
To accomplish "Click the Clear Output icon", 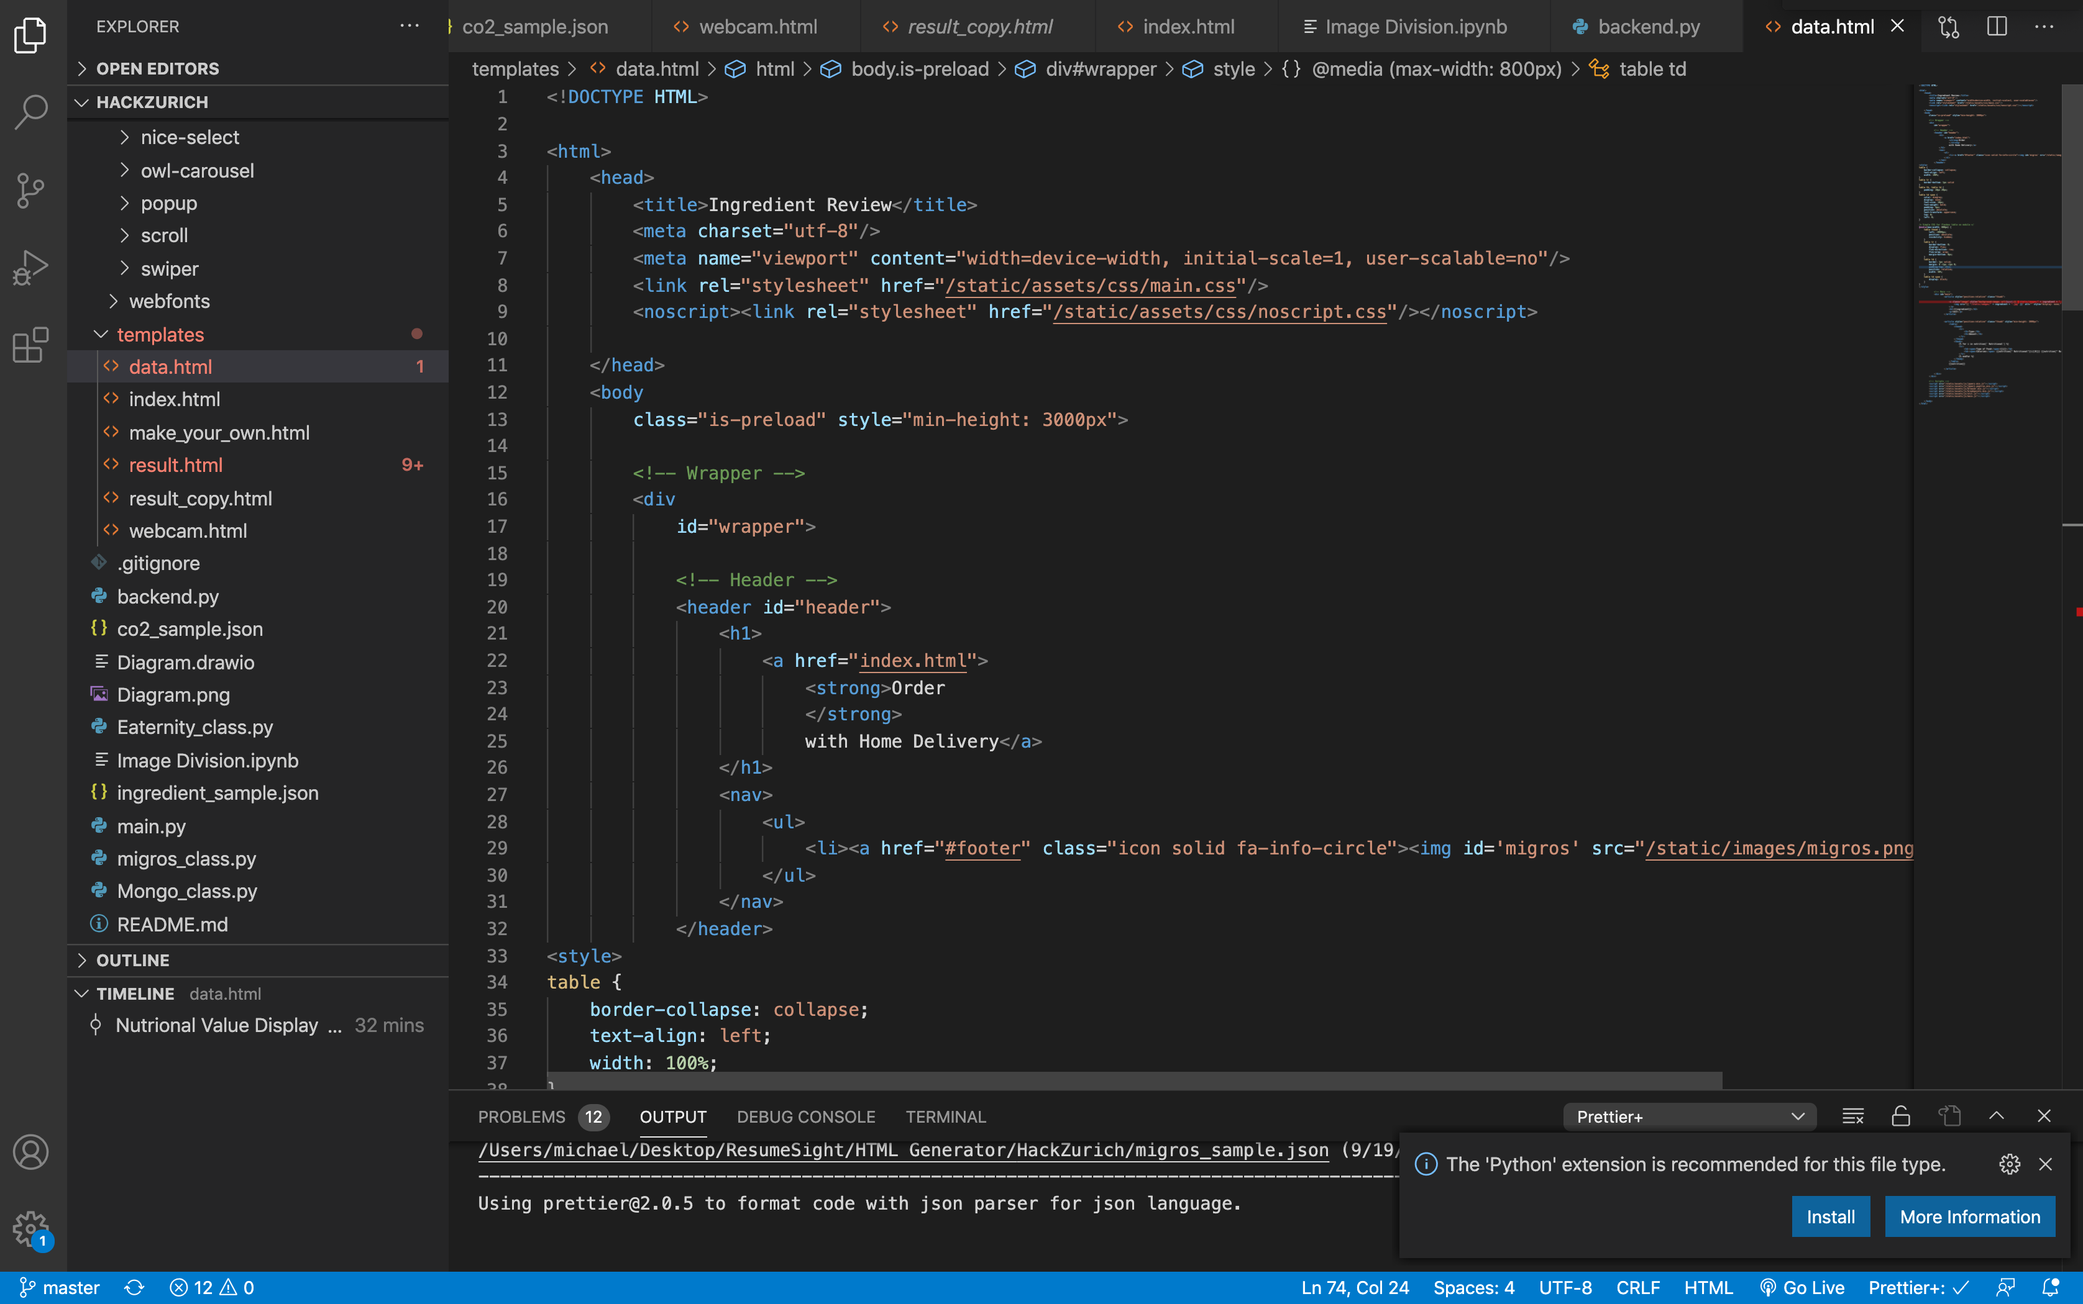I will point(1852,1116).
